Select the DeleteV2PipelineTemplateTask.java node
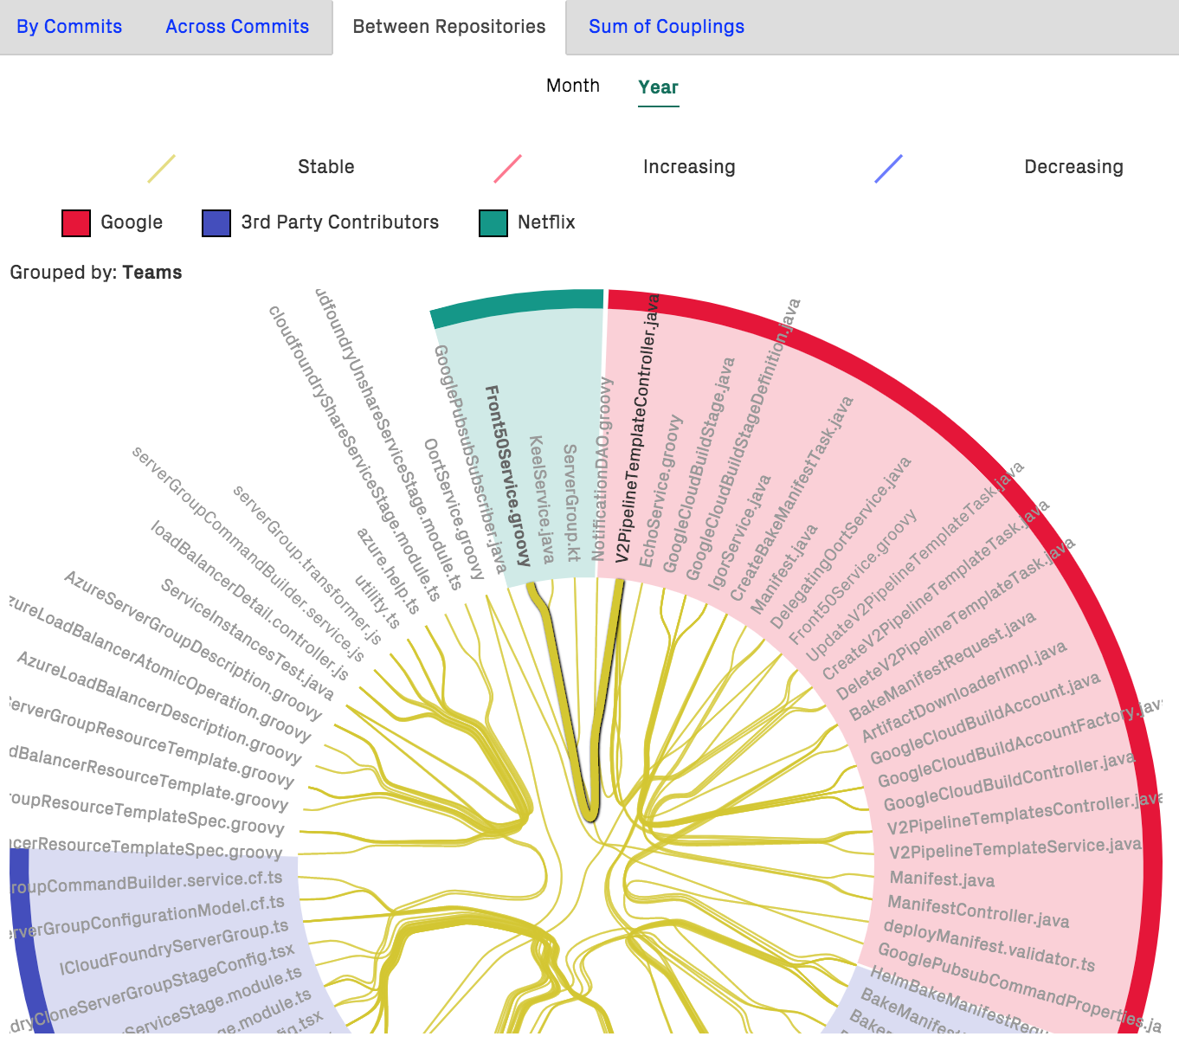 click(x=956, y=619)
